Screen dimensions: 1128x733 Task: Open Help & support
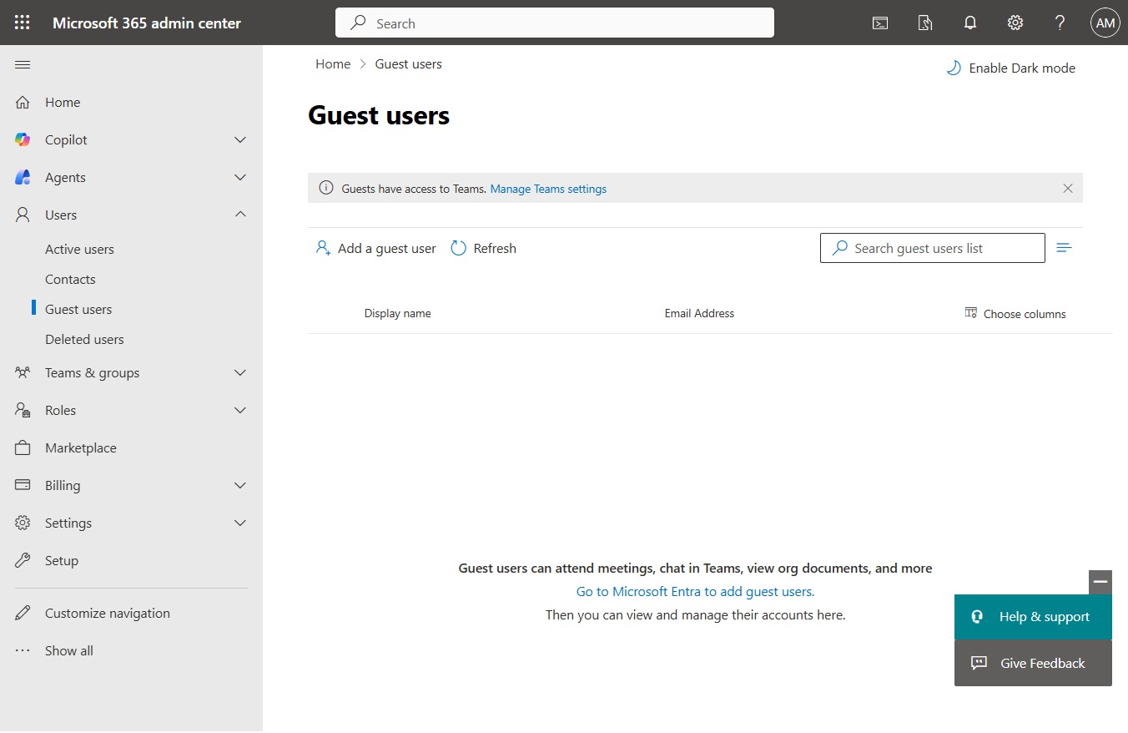click(x=1033, y=617)
